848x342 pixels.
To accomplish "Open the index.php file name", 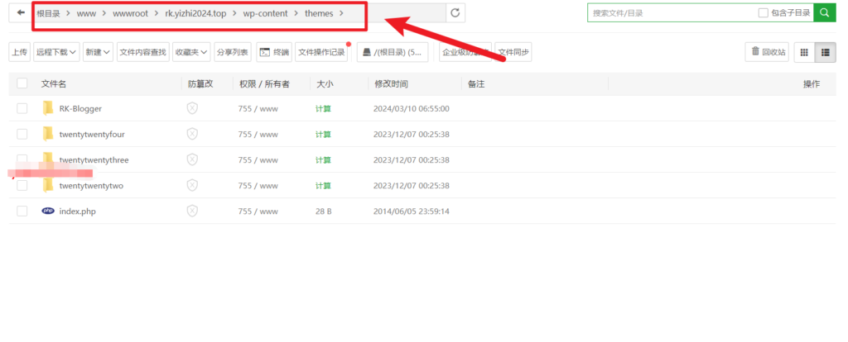I will pos(77,211).
